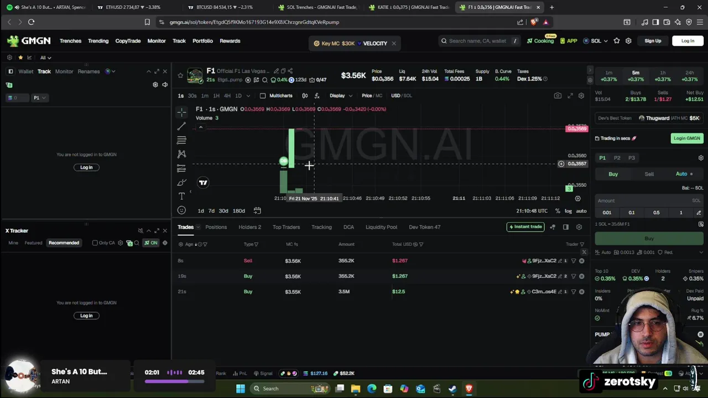This screenshot has width=708, height=398.
Task: Switch to the Liquidity Pool tab
Action: 381,227
